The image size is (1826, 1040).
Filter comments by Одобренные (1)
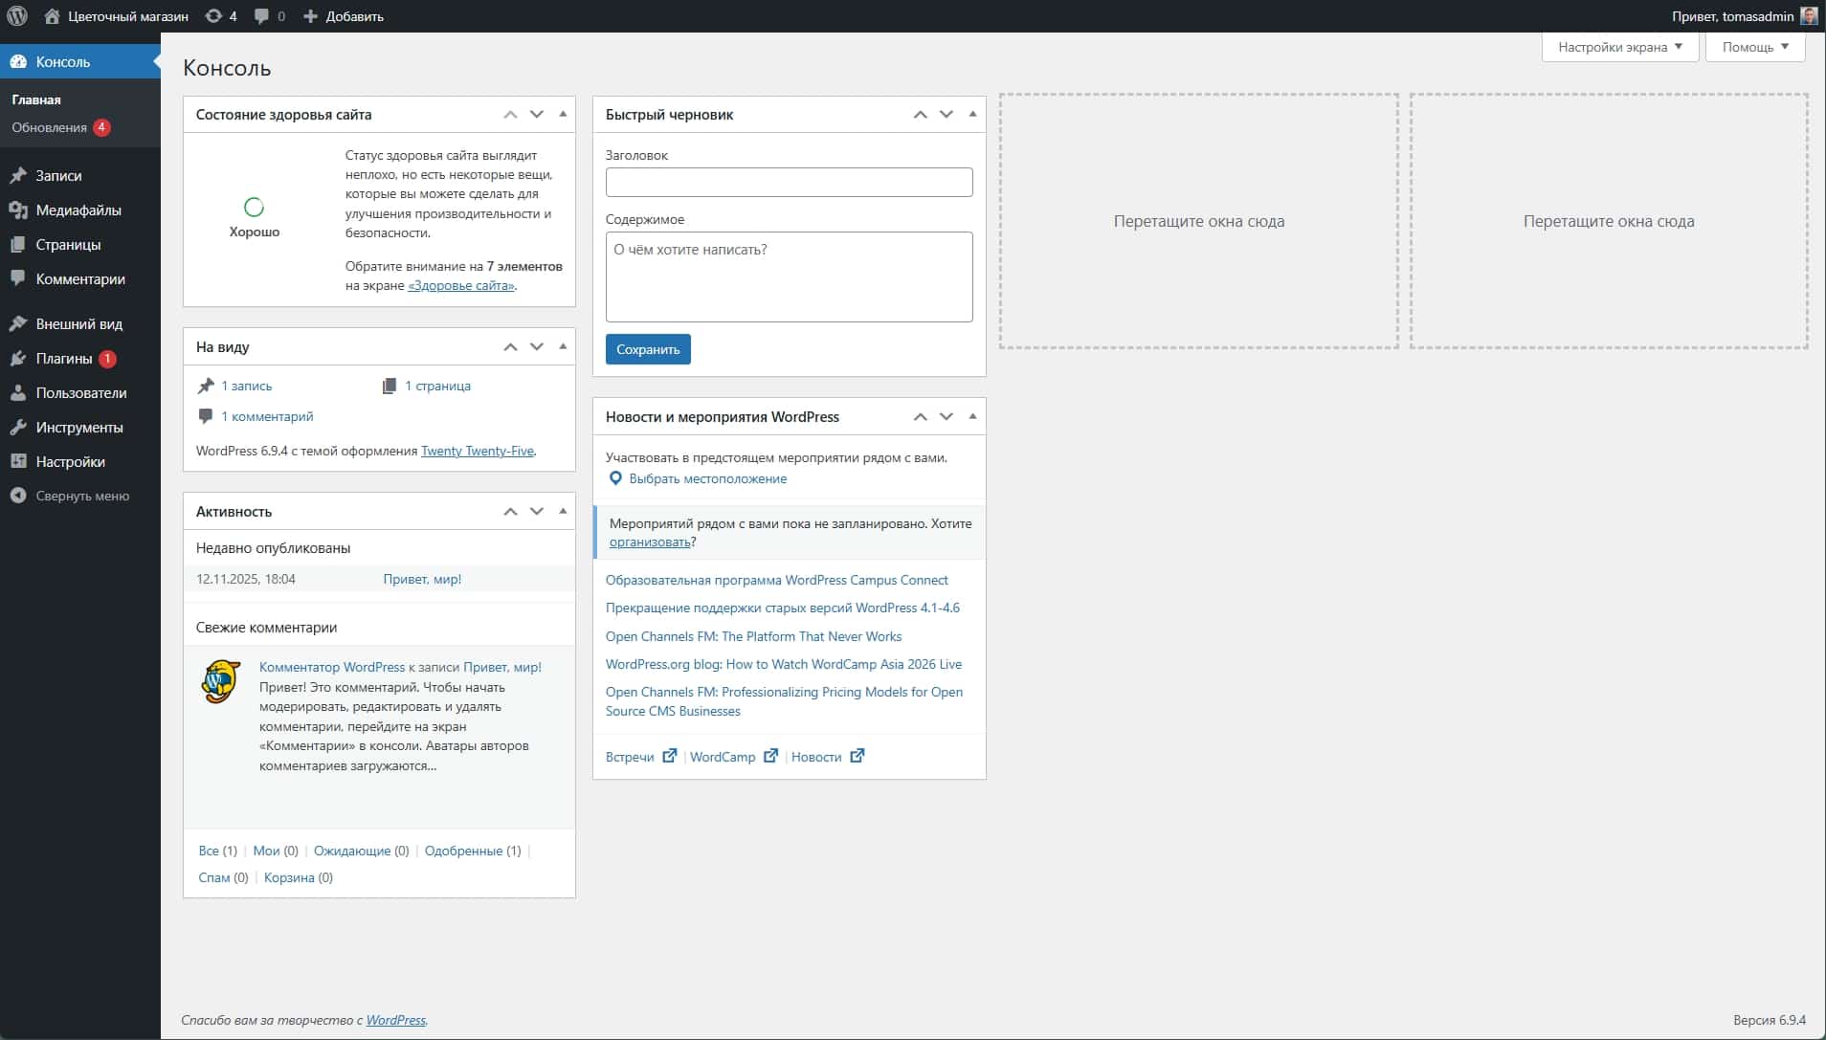click(x=473, y=851)
